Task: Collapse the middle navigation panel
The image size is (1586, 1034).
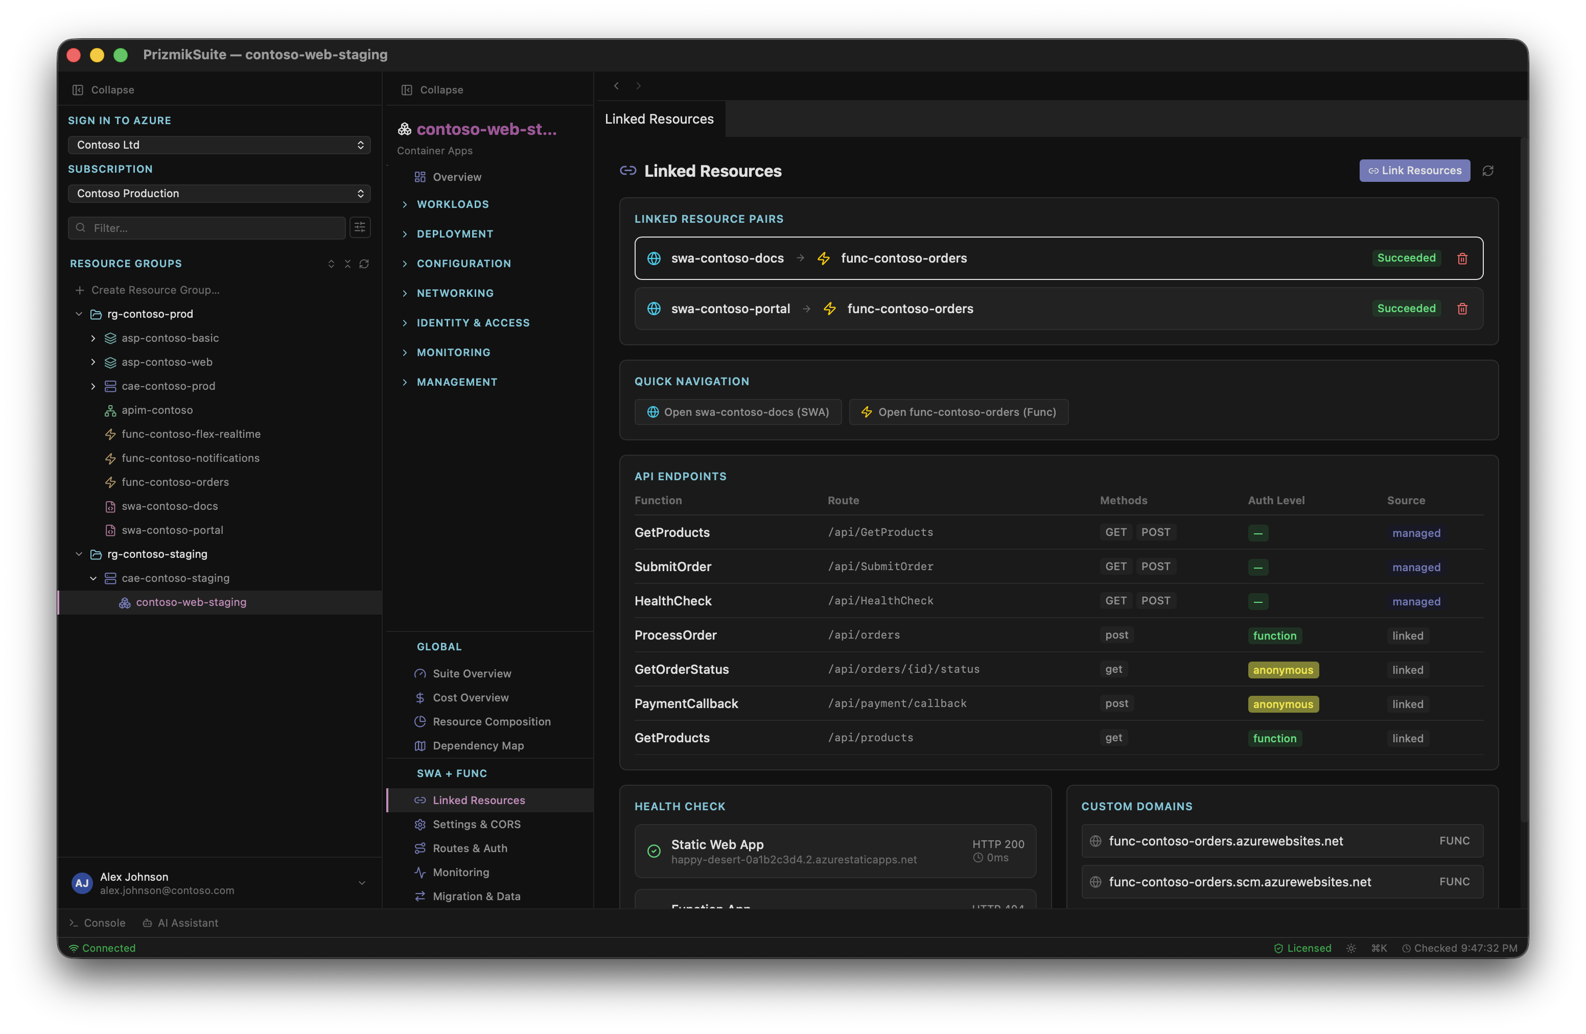Action: 432,90
